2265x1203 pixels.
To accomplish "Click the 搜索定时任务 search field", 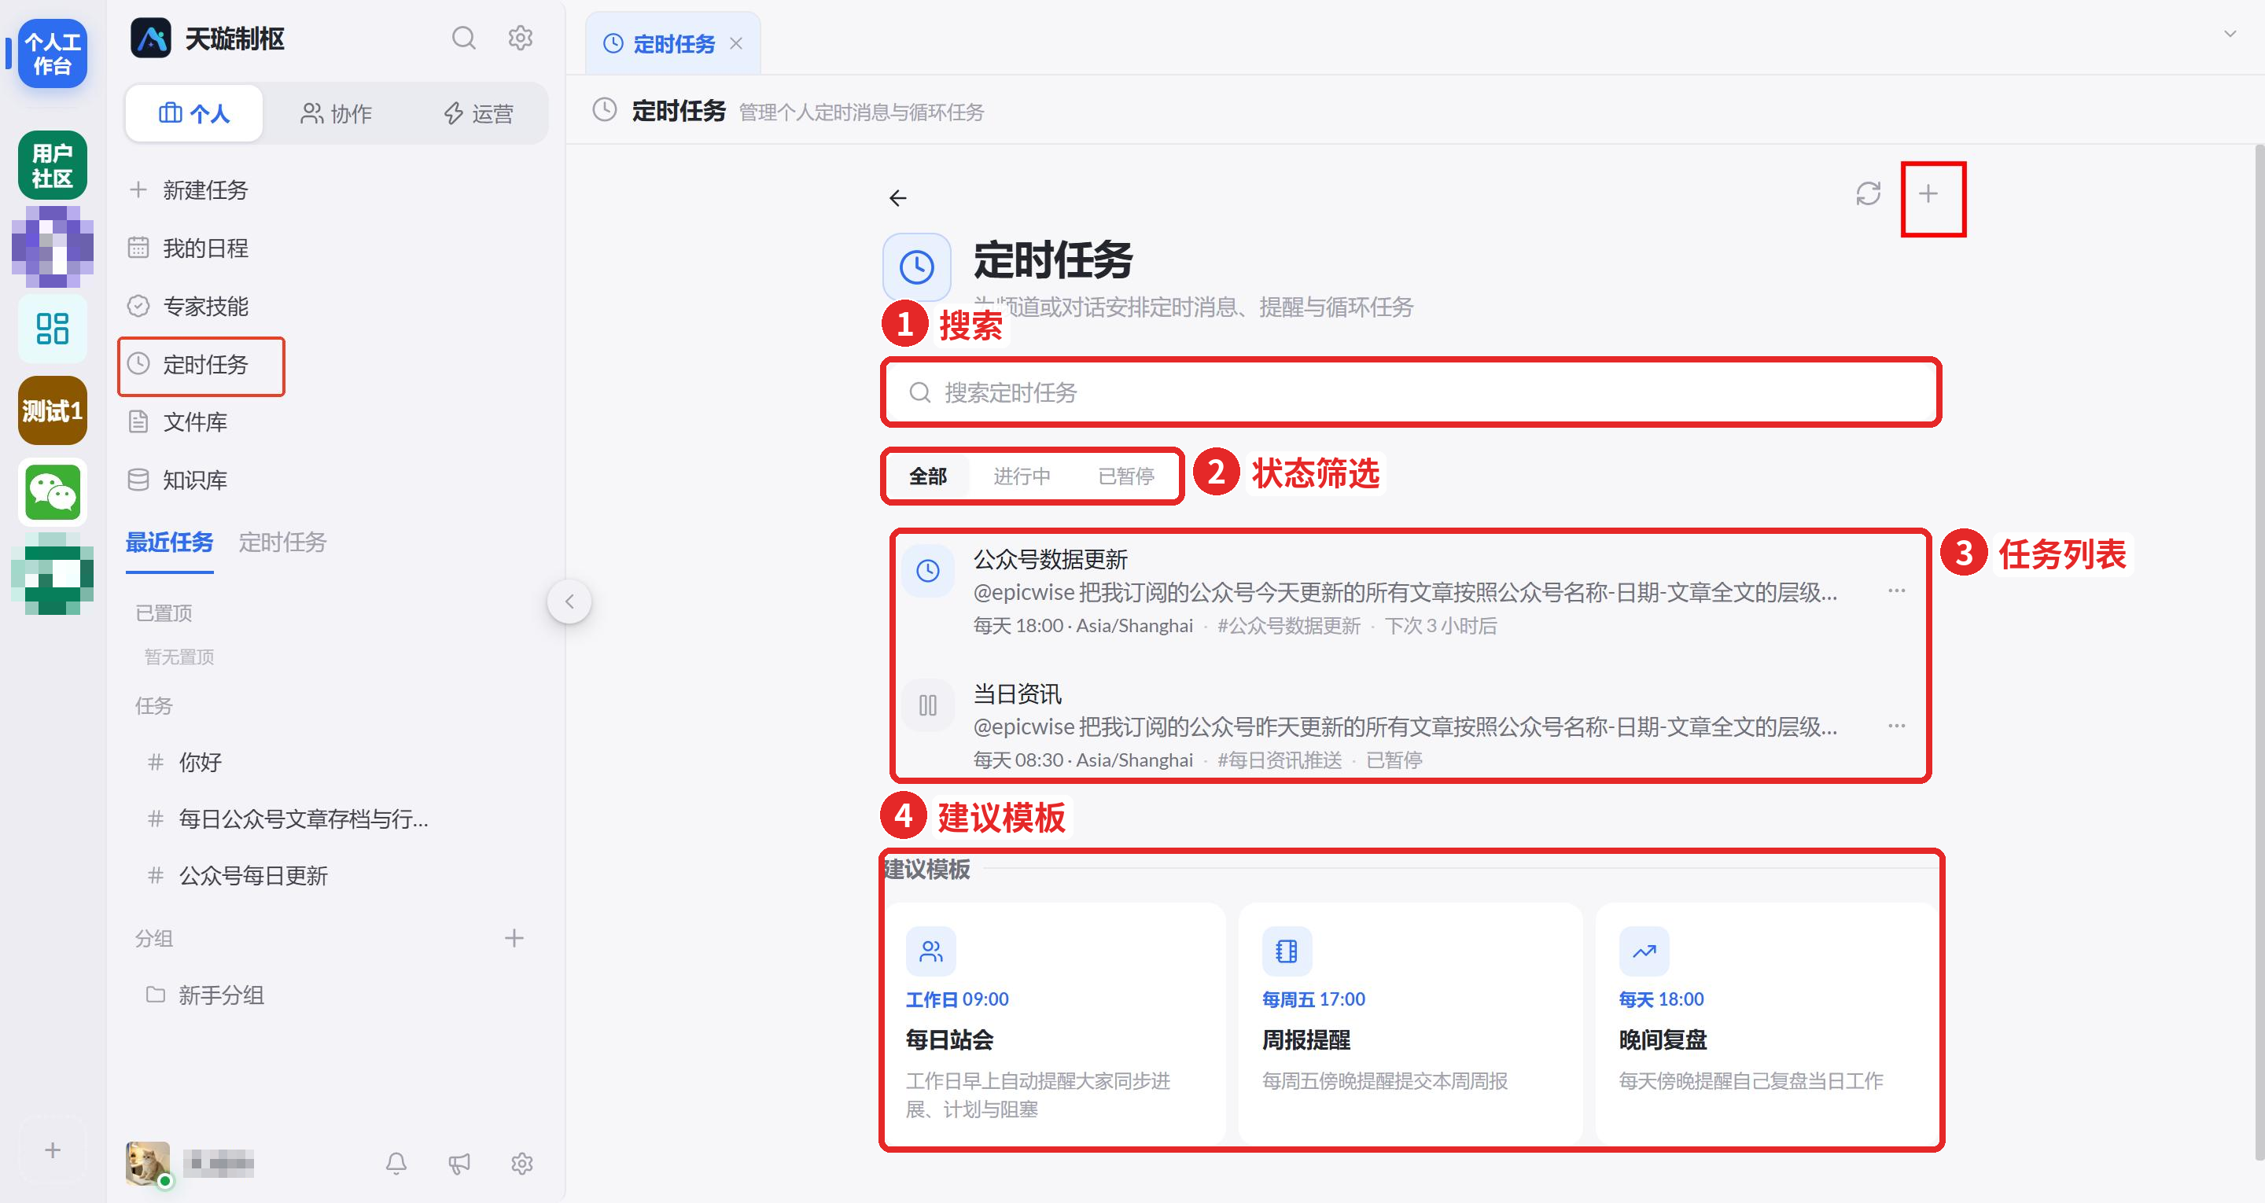I will 1410,392.
